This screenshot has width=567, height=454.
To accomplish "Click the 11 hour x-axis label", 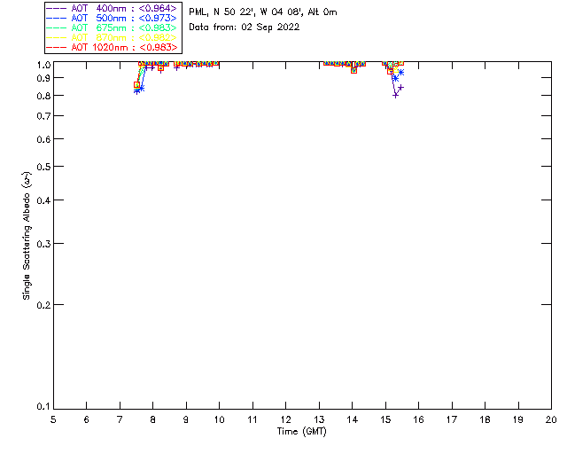I will [252, 419].
